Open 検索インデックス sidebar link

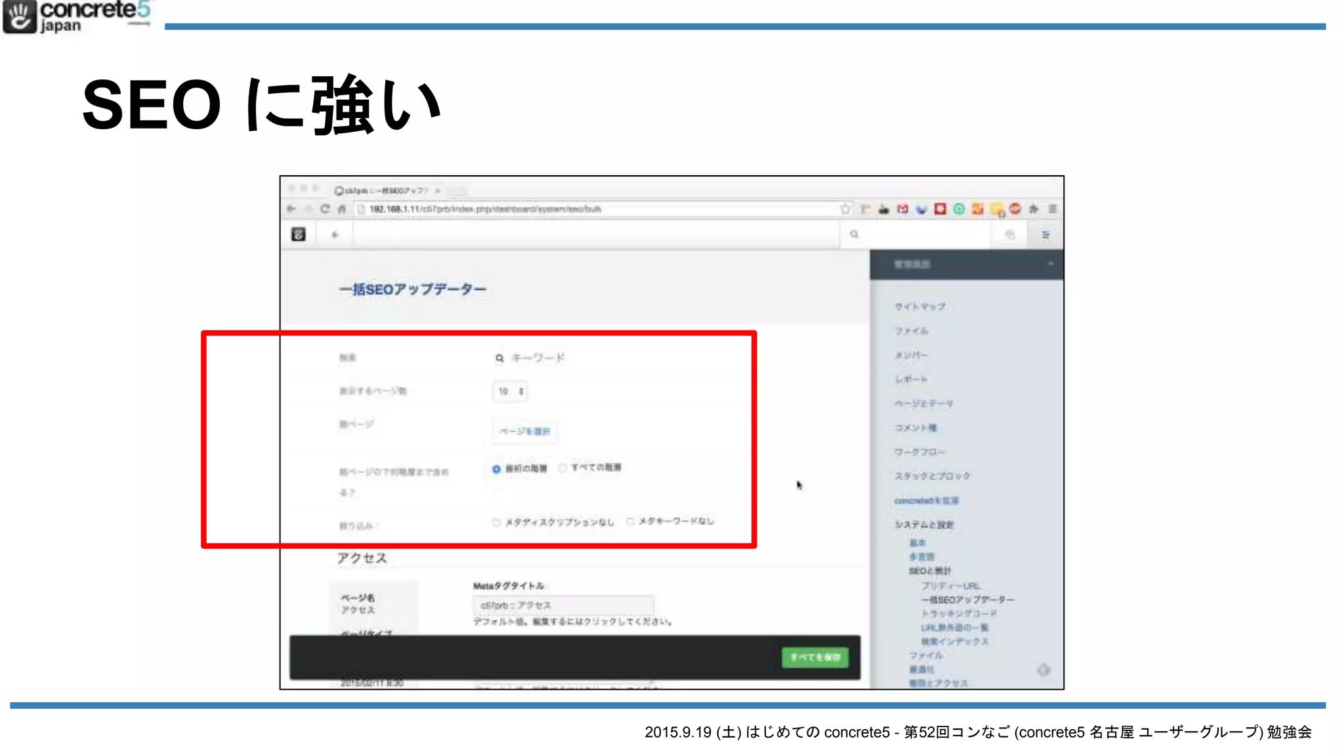(954, 641)
